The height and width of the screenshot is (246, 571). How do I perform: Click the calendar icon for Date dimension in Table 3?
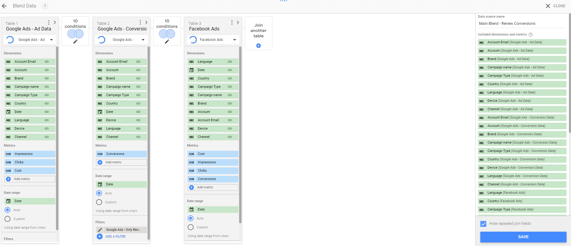coord(192,70)
